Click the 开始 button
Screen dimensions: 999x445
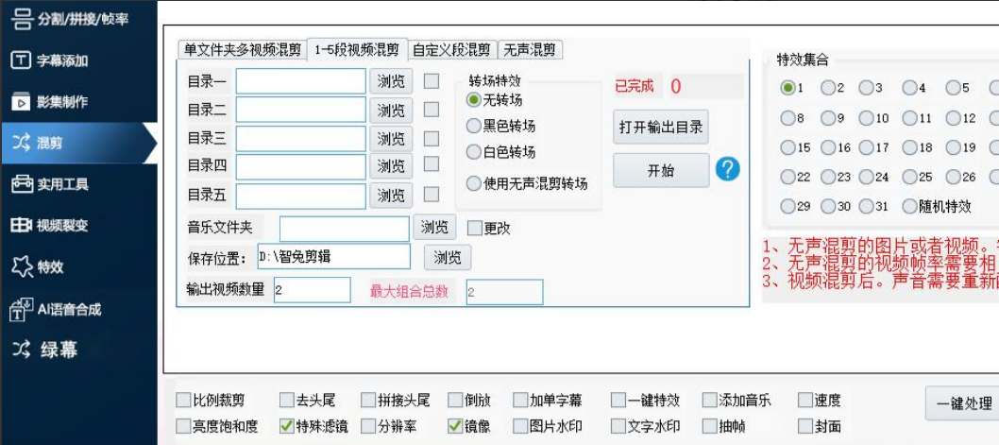660,171
